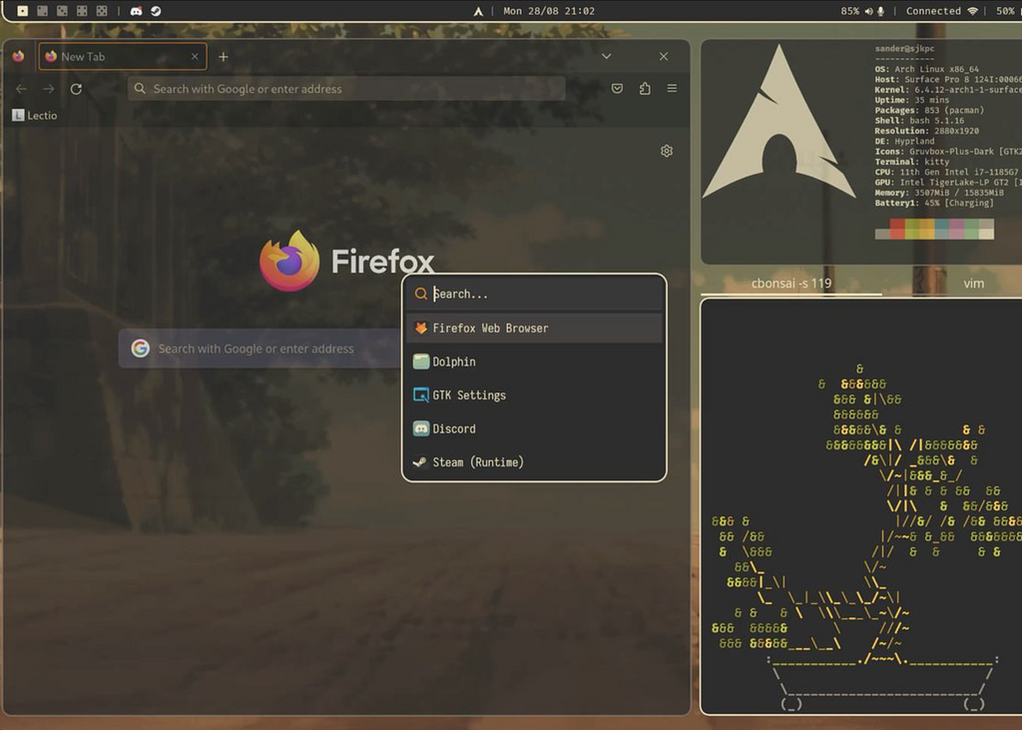
Task: Click the Uptime: 35 mins line
Action: pos(910,100)
